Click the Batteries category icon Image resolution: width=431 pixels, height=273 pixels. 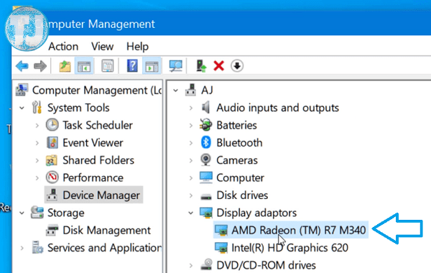pyautogui.click(x=206, y=125)
